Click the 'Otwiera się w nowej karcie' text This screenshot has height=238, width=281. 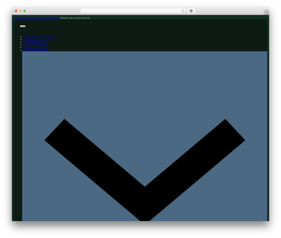[x=75, y=18]
